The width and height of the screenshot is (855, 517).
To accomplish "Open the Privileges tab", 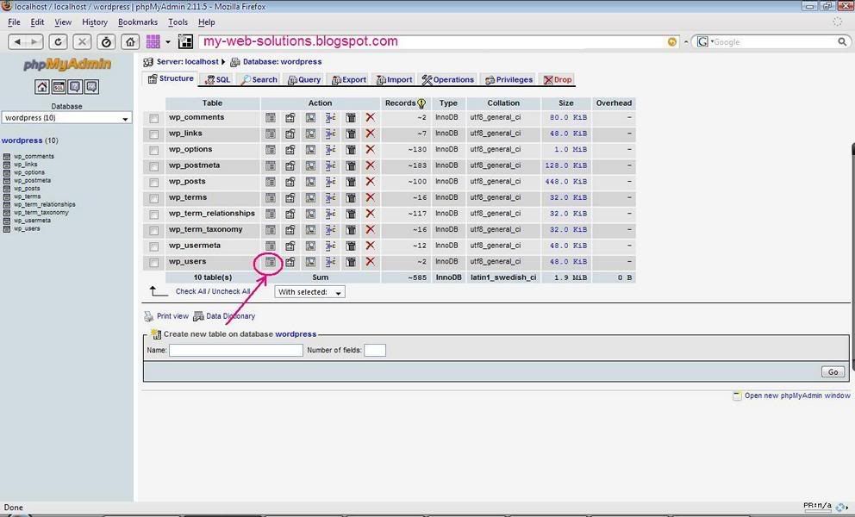I will pos(509,79).
